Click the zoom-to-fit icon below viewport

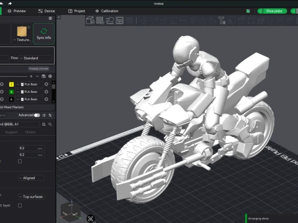click(x=91, y=219)
